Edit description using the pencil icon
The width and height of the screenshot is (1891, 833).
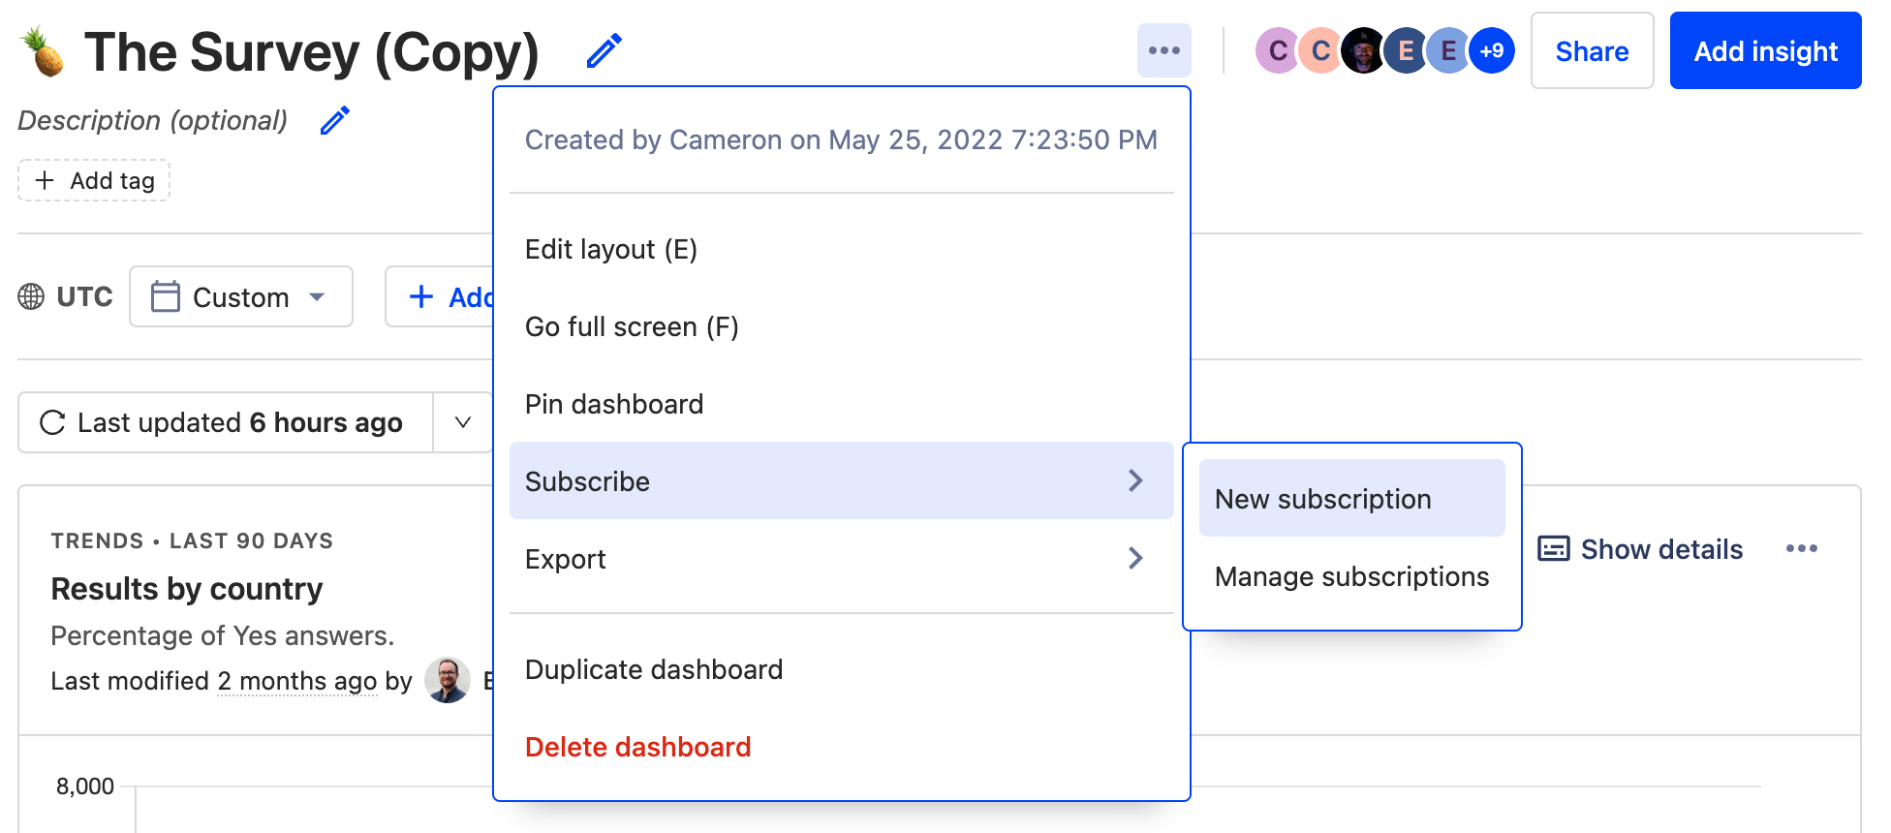pyautogui.click(x=334, y=121)
